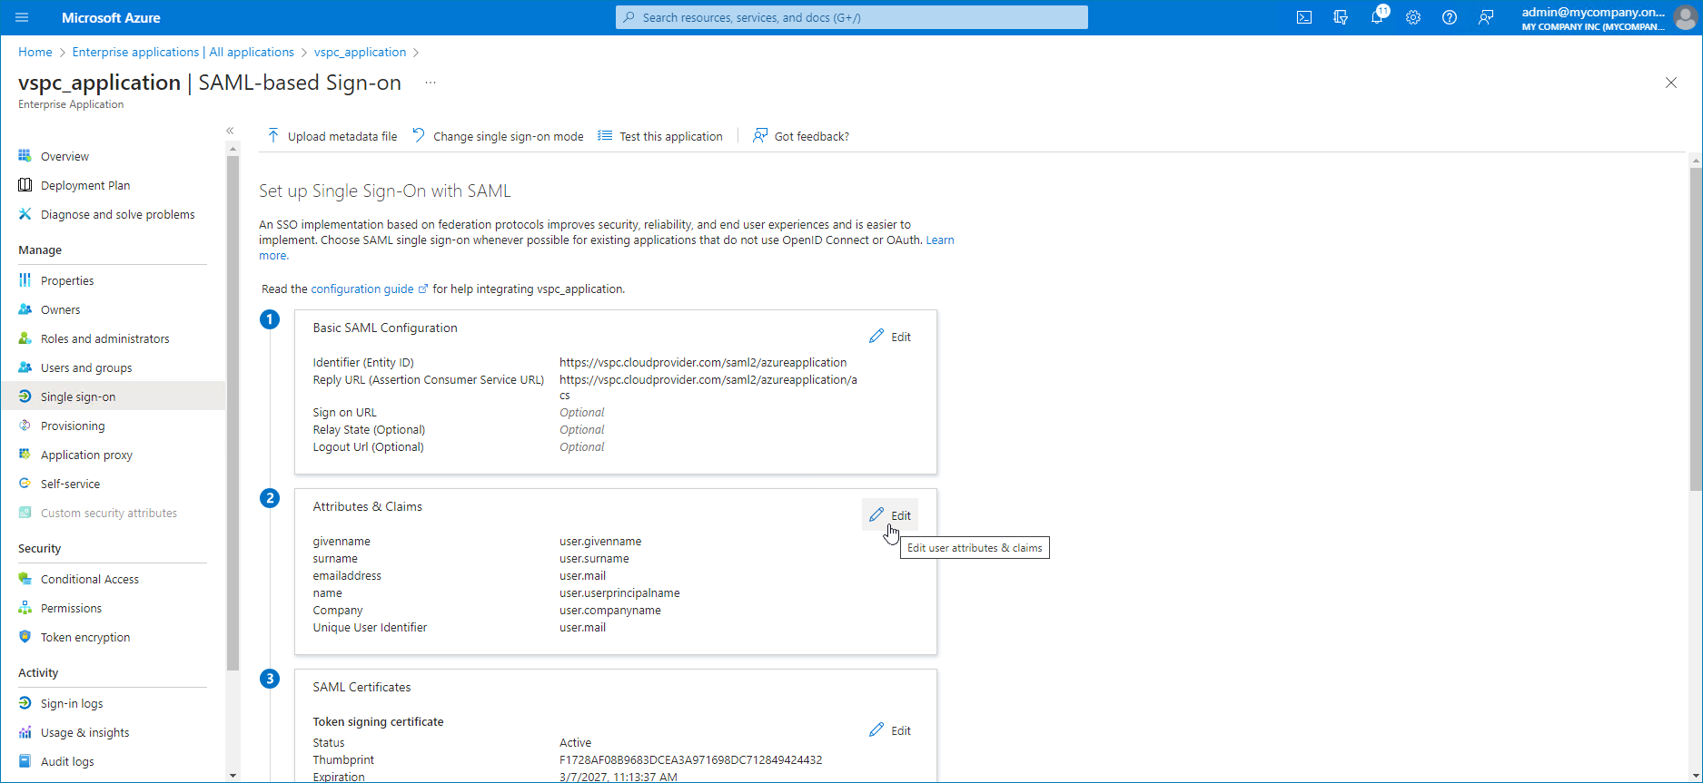This screenshot has width=1703, height=783.
Task: Open Roles and administrators
Action: (113, 338)
